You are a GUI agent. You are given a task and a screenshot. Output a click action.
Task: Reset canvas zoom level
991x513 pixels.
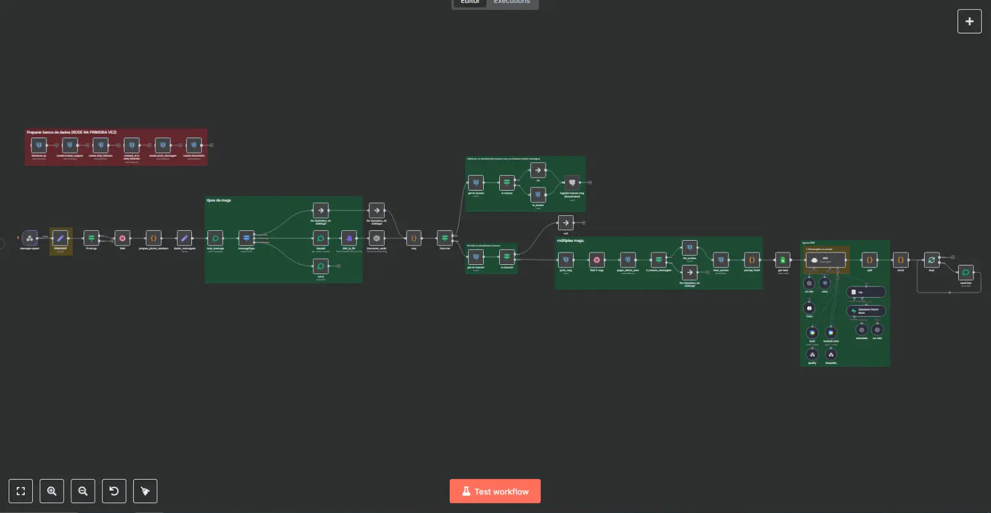click(x=114, y=491)
